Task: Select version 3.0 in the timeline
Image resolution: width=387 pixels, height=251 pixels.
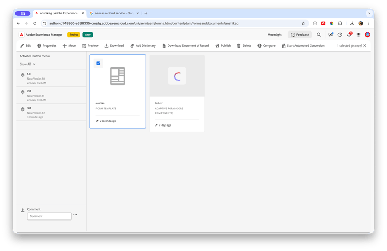Action: (x=51, y=112)
